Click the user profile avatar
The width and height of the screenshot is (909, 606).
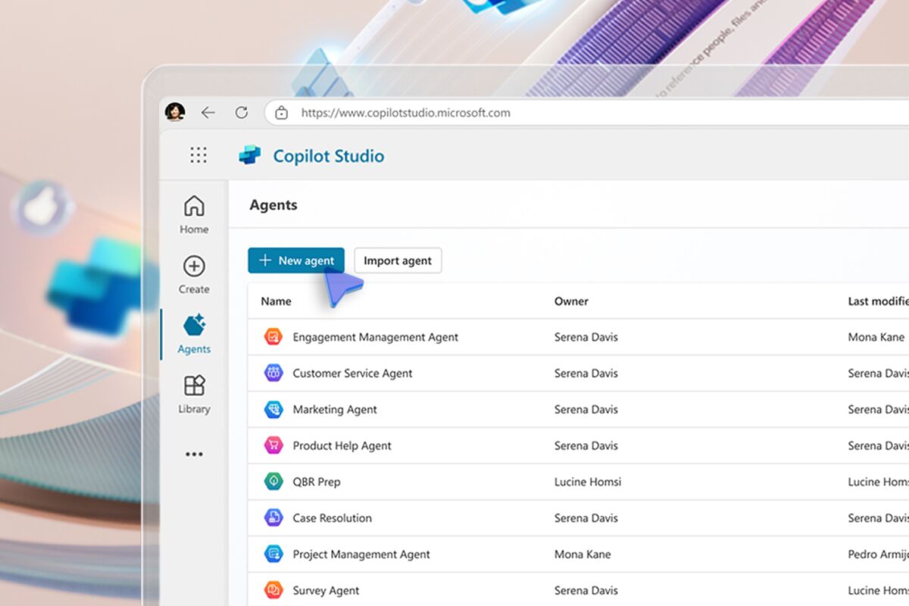click(x=174, y=111)
